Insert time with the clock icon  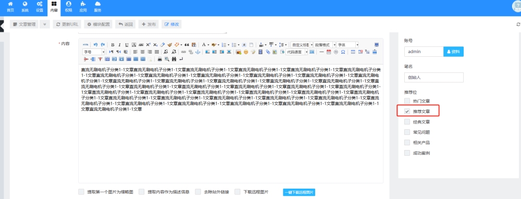click(x=336, y=52)
